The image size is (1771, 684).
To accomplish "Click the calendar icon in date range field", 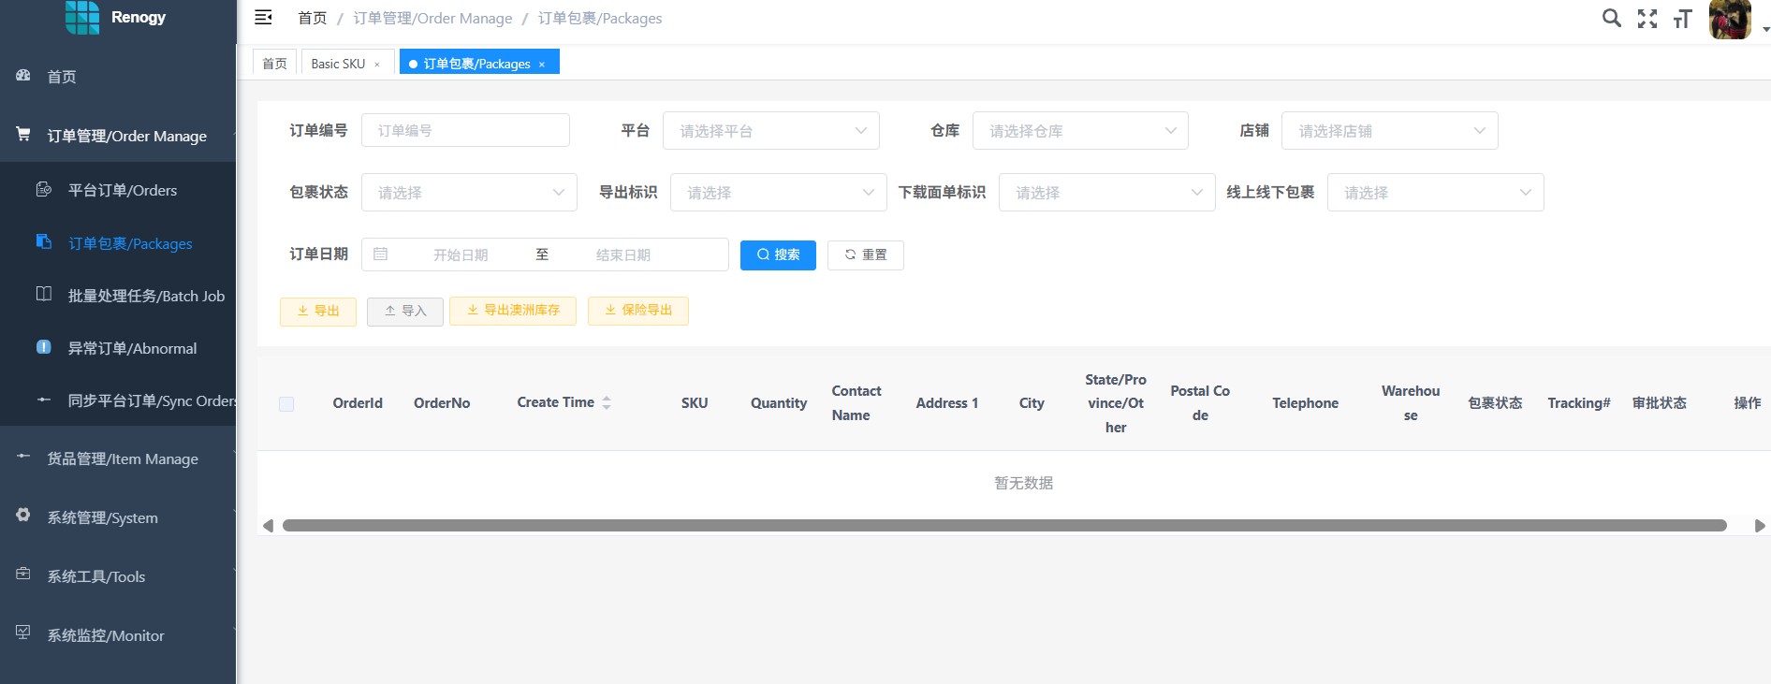I will [x=381, y=255].
